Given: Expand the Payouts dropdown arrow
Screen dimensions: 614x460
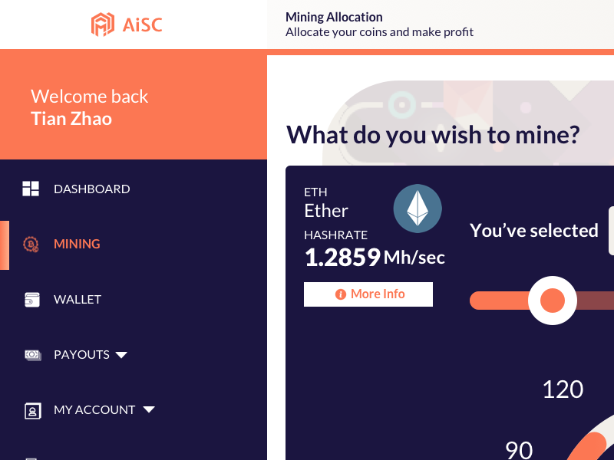Looking at the screenshot, I should click(122, 354).
